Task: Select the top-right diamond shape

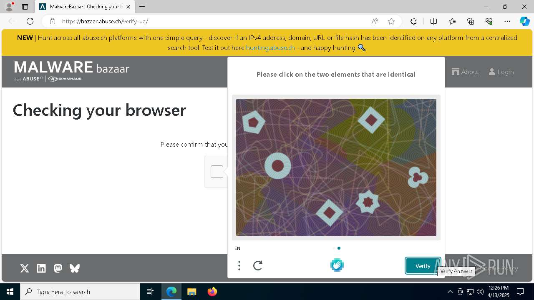Action: (x=371, y=120)
